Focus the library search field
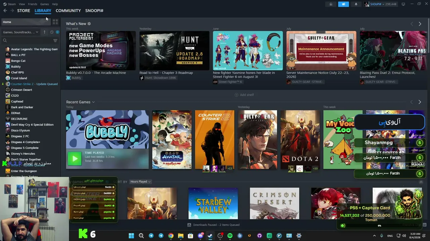The width and height of the screenshot is (430, 241). tap(28, 41)
